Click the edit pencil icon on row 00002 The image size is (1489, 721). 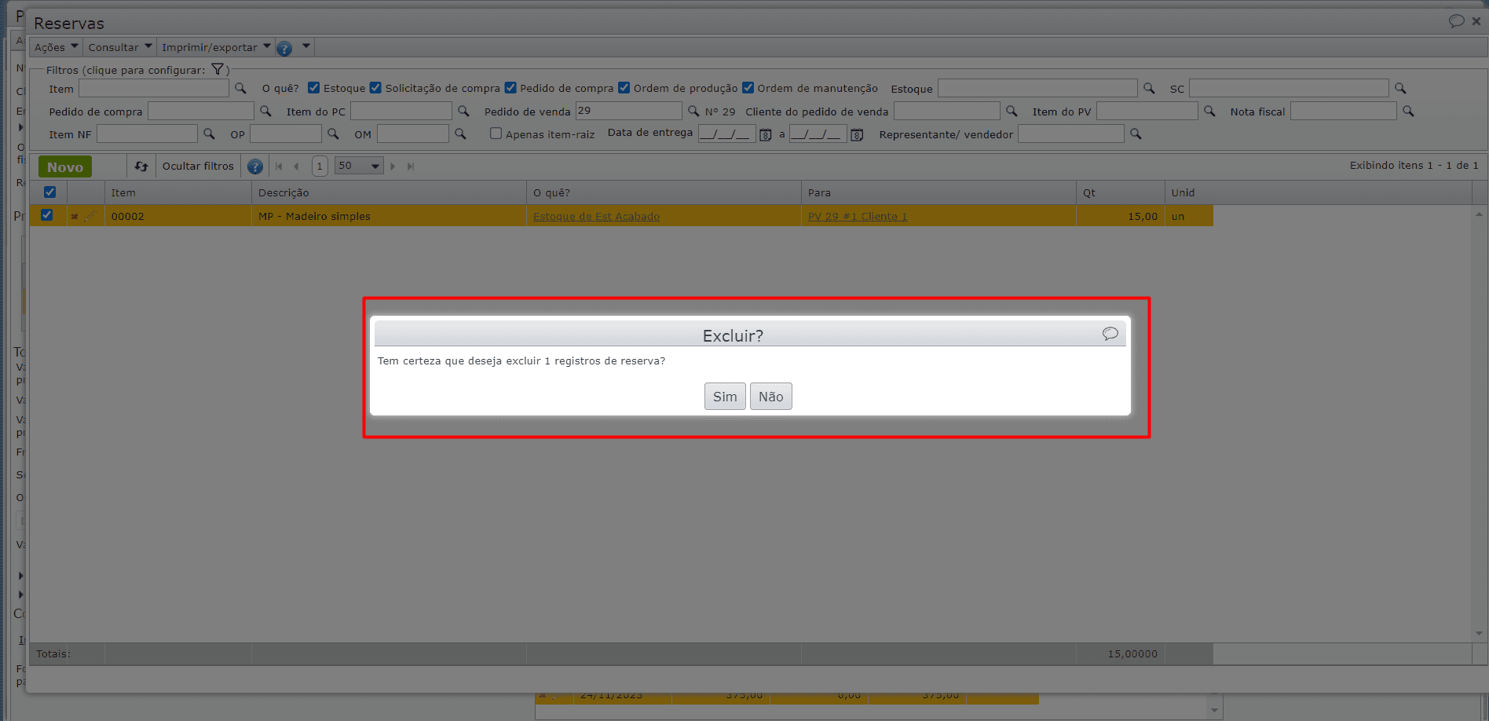point(90,216)
